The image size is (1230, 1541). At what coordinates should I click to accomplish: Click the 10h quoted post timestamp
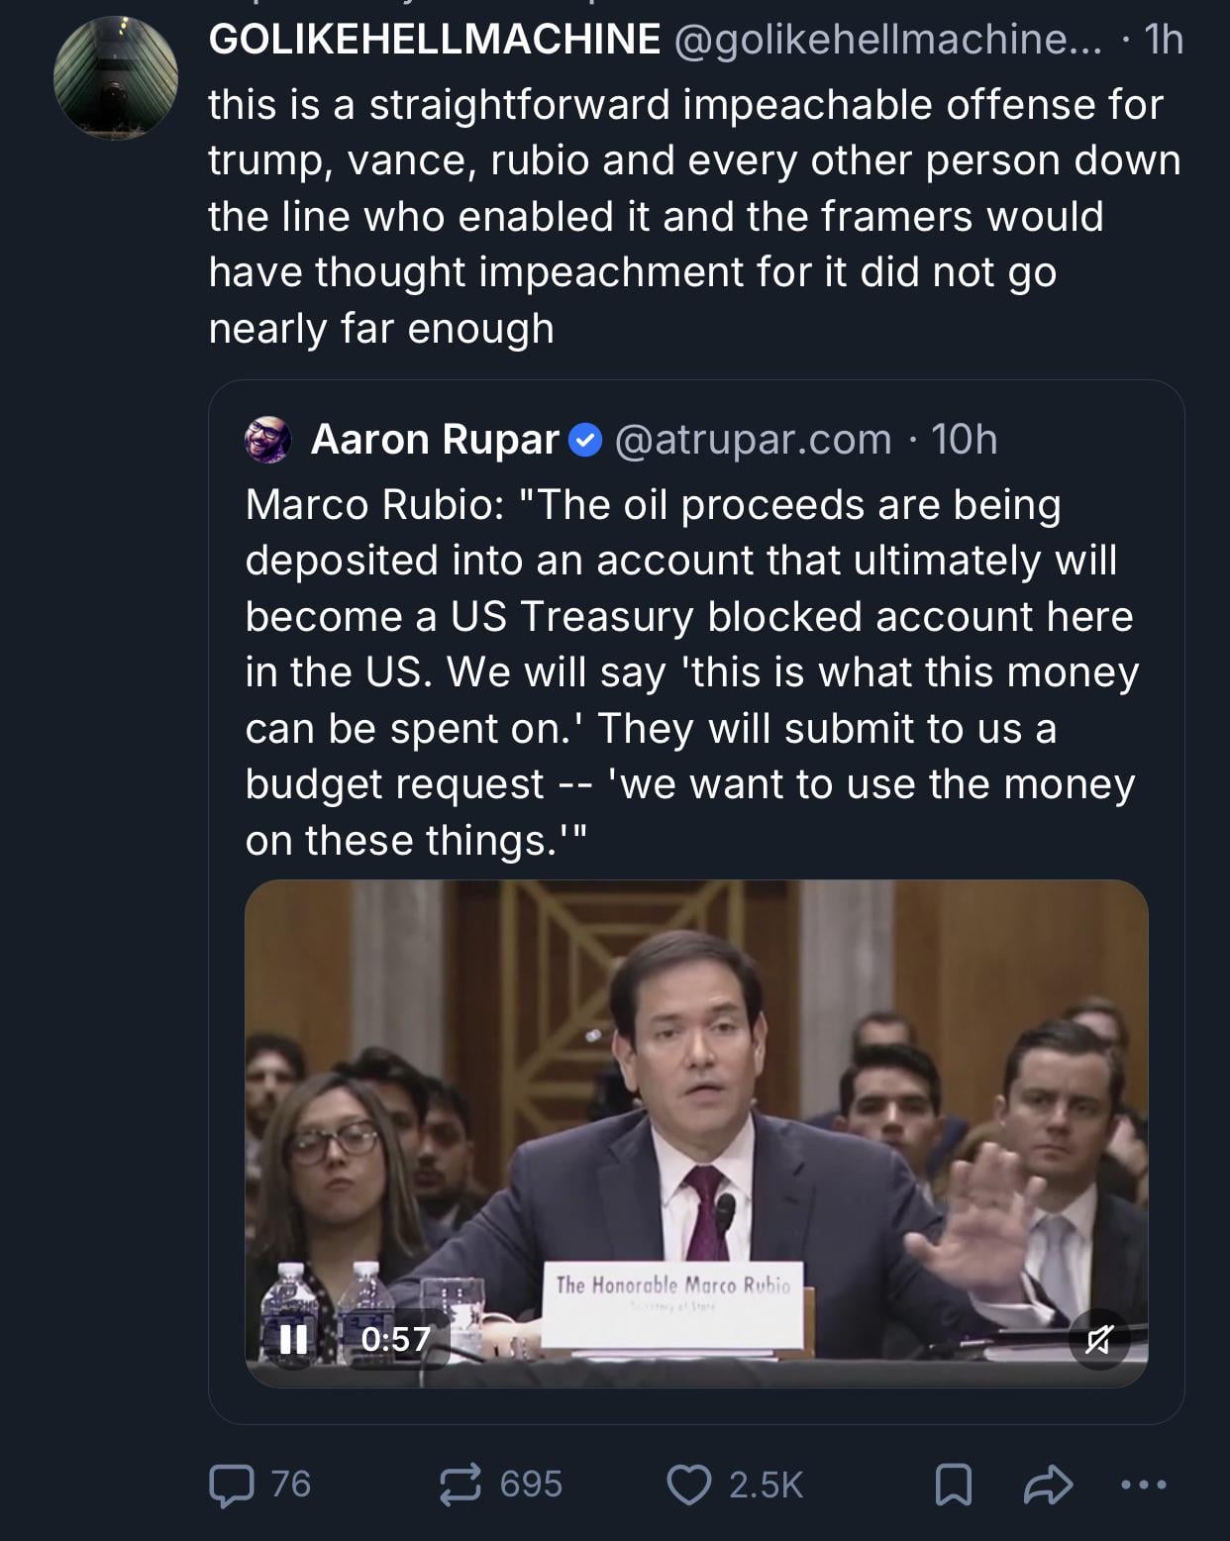click(964, 440)
